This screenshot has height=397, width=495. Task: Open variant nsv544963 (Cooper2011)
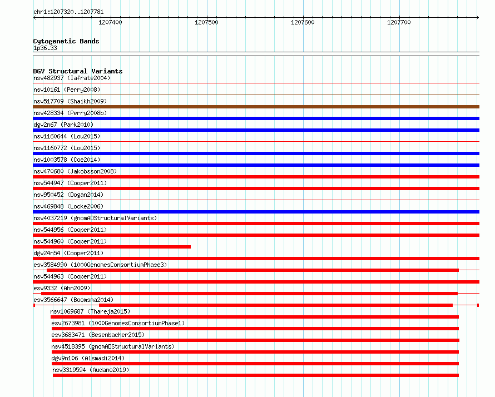point(70,276)
